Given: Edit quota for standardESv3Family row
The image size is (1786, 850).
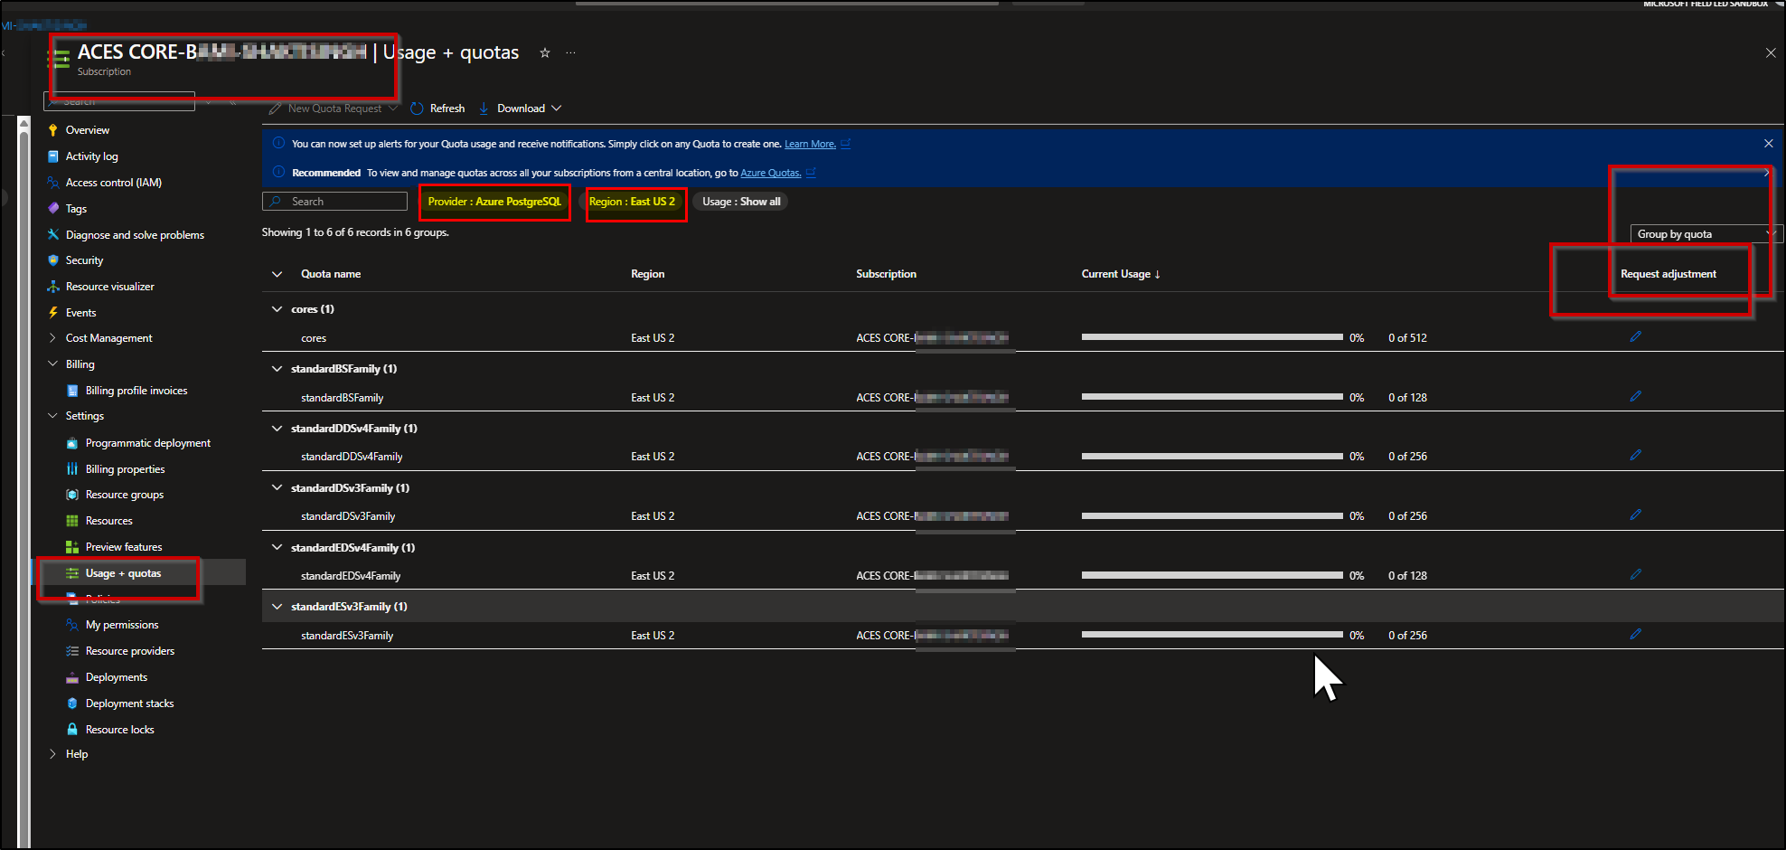Looking at the screenshot, I should pos(1636,634).
